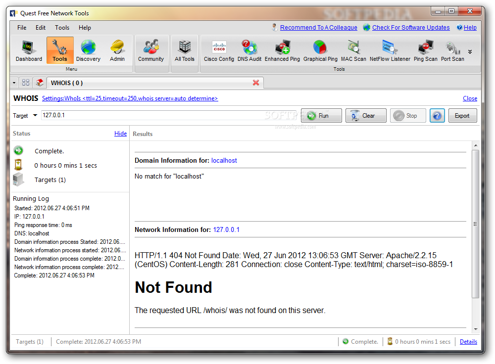Select the Tools menu icon
Image resolution: width=495 pixels, height=364 pixels.
pos(60,50)
